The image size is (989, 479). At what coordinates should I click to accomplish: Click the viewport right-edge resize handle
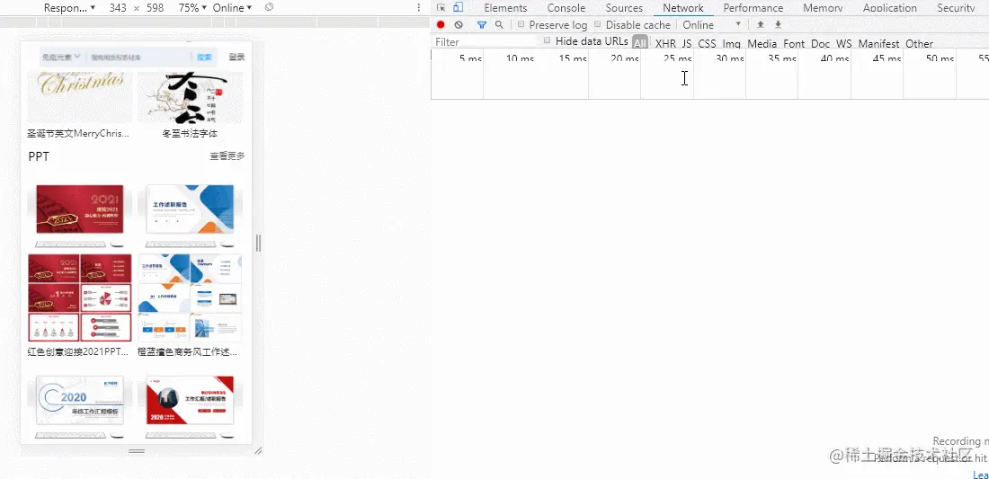pos(258,243)
